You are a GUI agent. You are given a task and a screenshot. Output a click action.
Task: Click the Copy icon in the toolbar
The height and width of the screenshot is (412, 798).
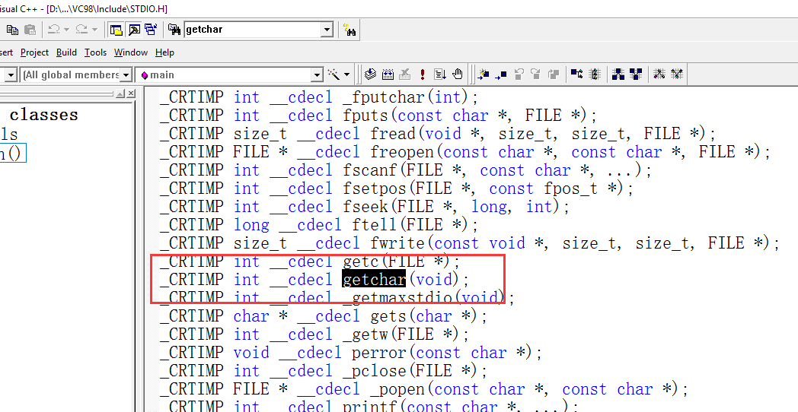coord(12,30)
